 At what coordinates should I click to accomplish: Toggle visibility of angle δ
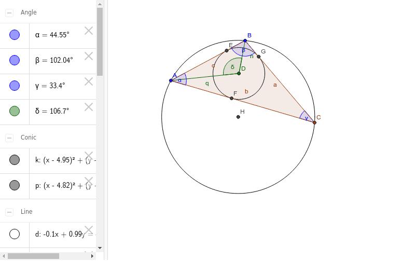tap(15, 111)
